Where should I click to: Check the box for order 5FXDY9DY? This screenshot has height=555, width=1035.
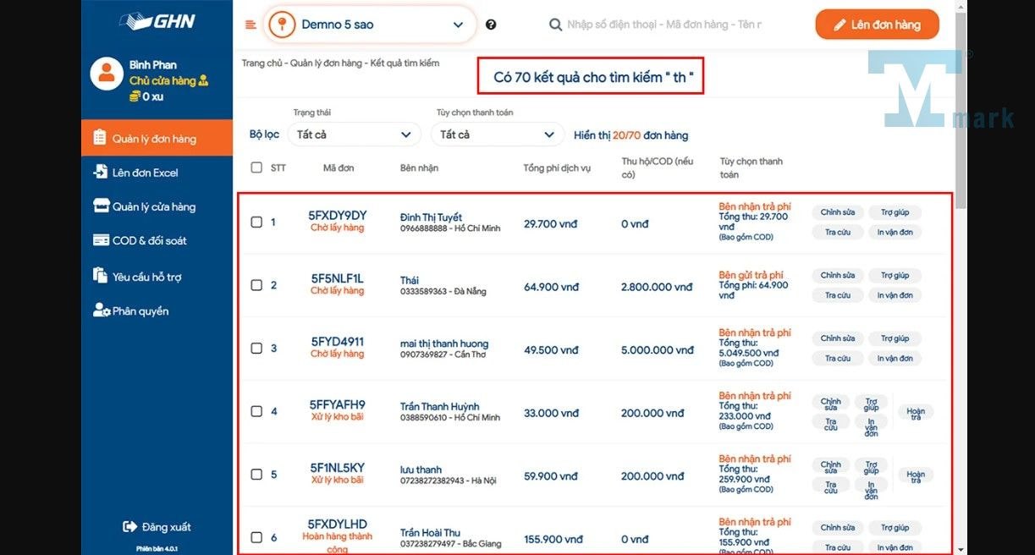(x=256, y=223)
